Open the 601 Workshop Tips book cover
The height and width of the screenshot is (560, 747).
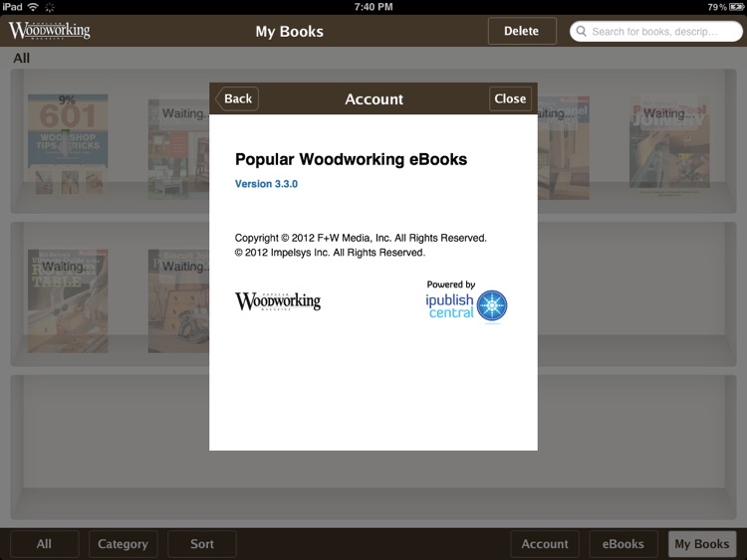tap(68, 144)
